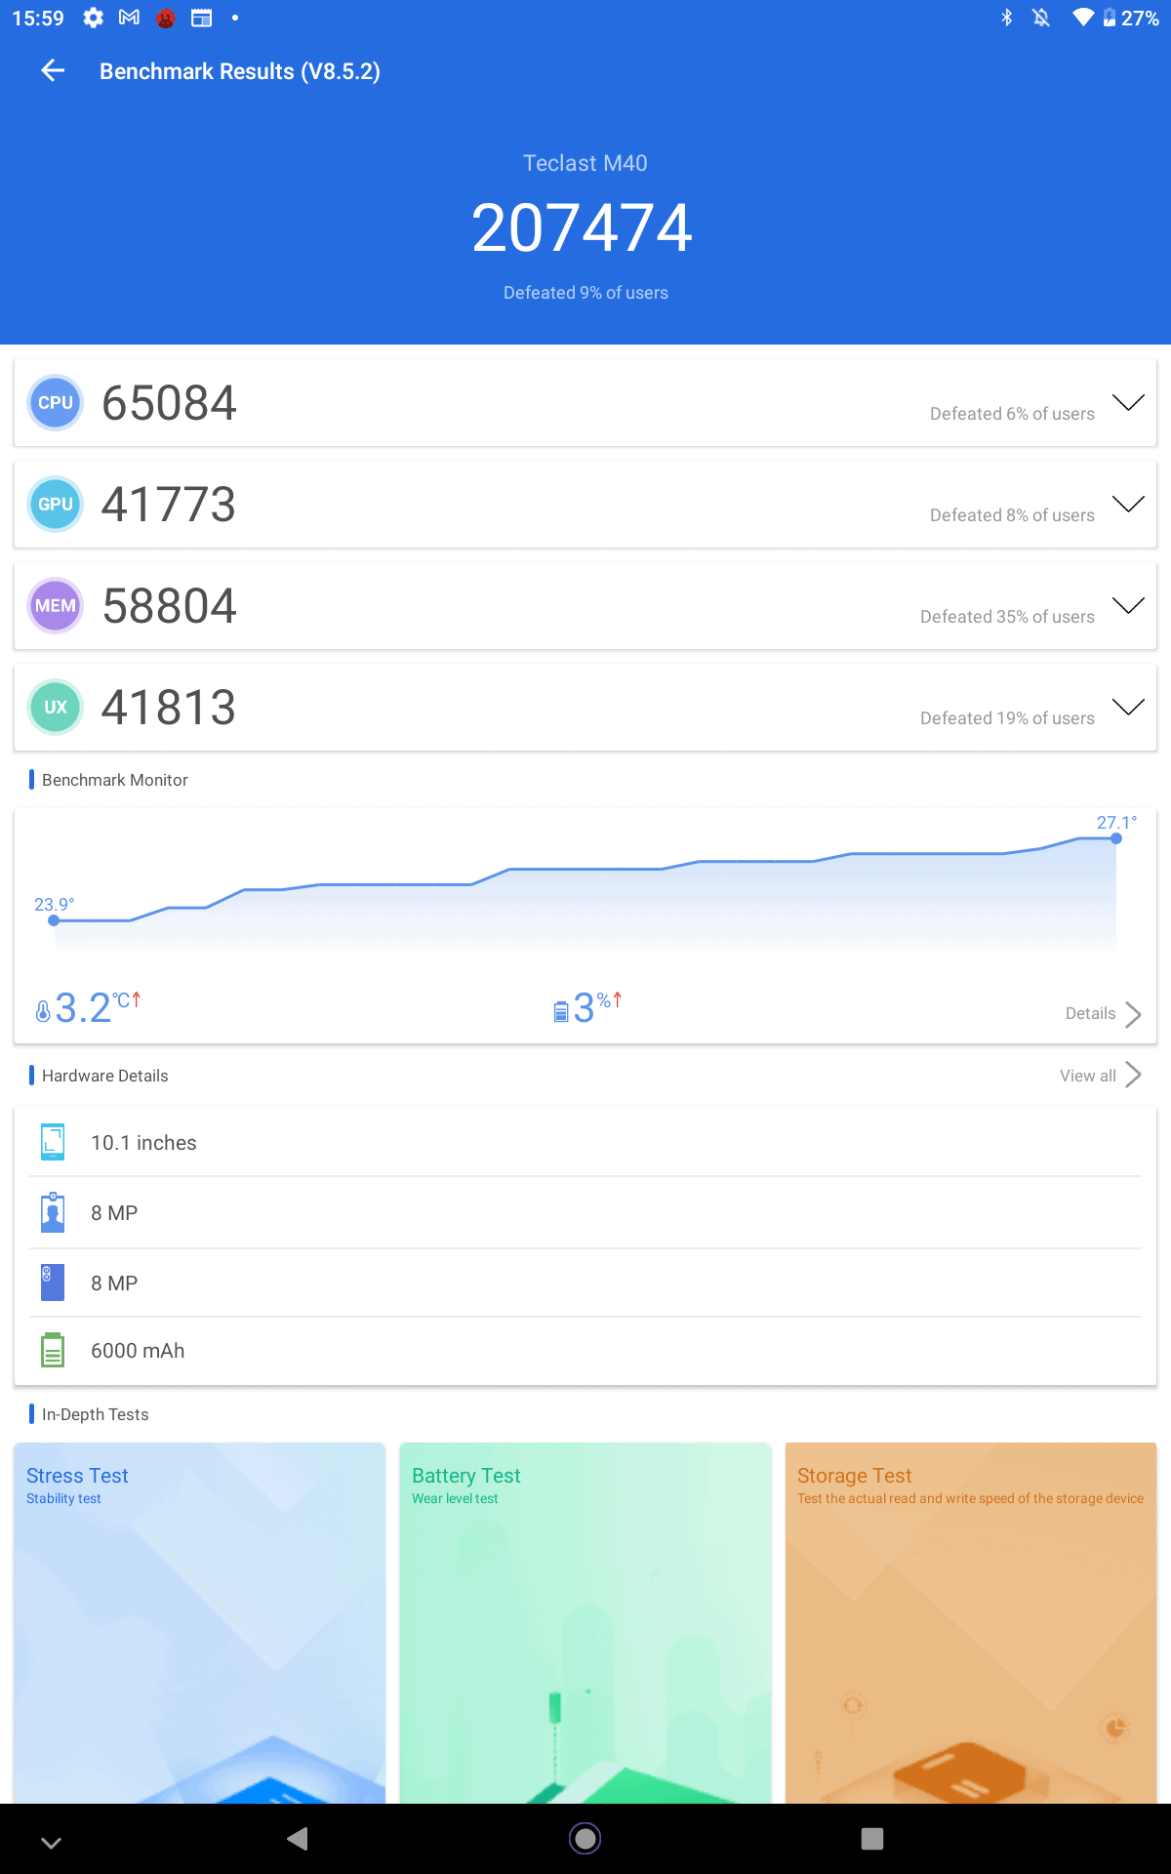Open the Stress Test card
Viewport: 1171px width, 1874px height.
coord(200,1622)
